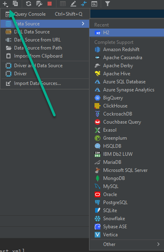Choose Vertica data source

127,235
